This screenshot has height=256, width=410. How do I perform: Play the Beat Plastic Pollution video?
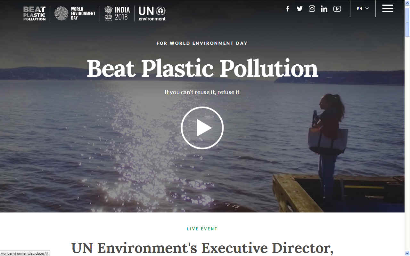[202, 128]
